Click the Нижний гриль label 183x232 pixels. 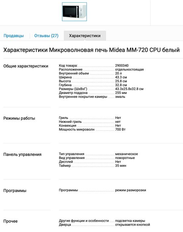pyautogui.click(x=70, y=122)
